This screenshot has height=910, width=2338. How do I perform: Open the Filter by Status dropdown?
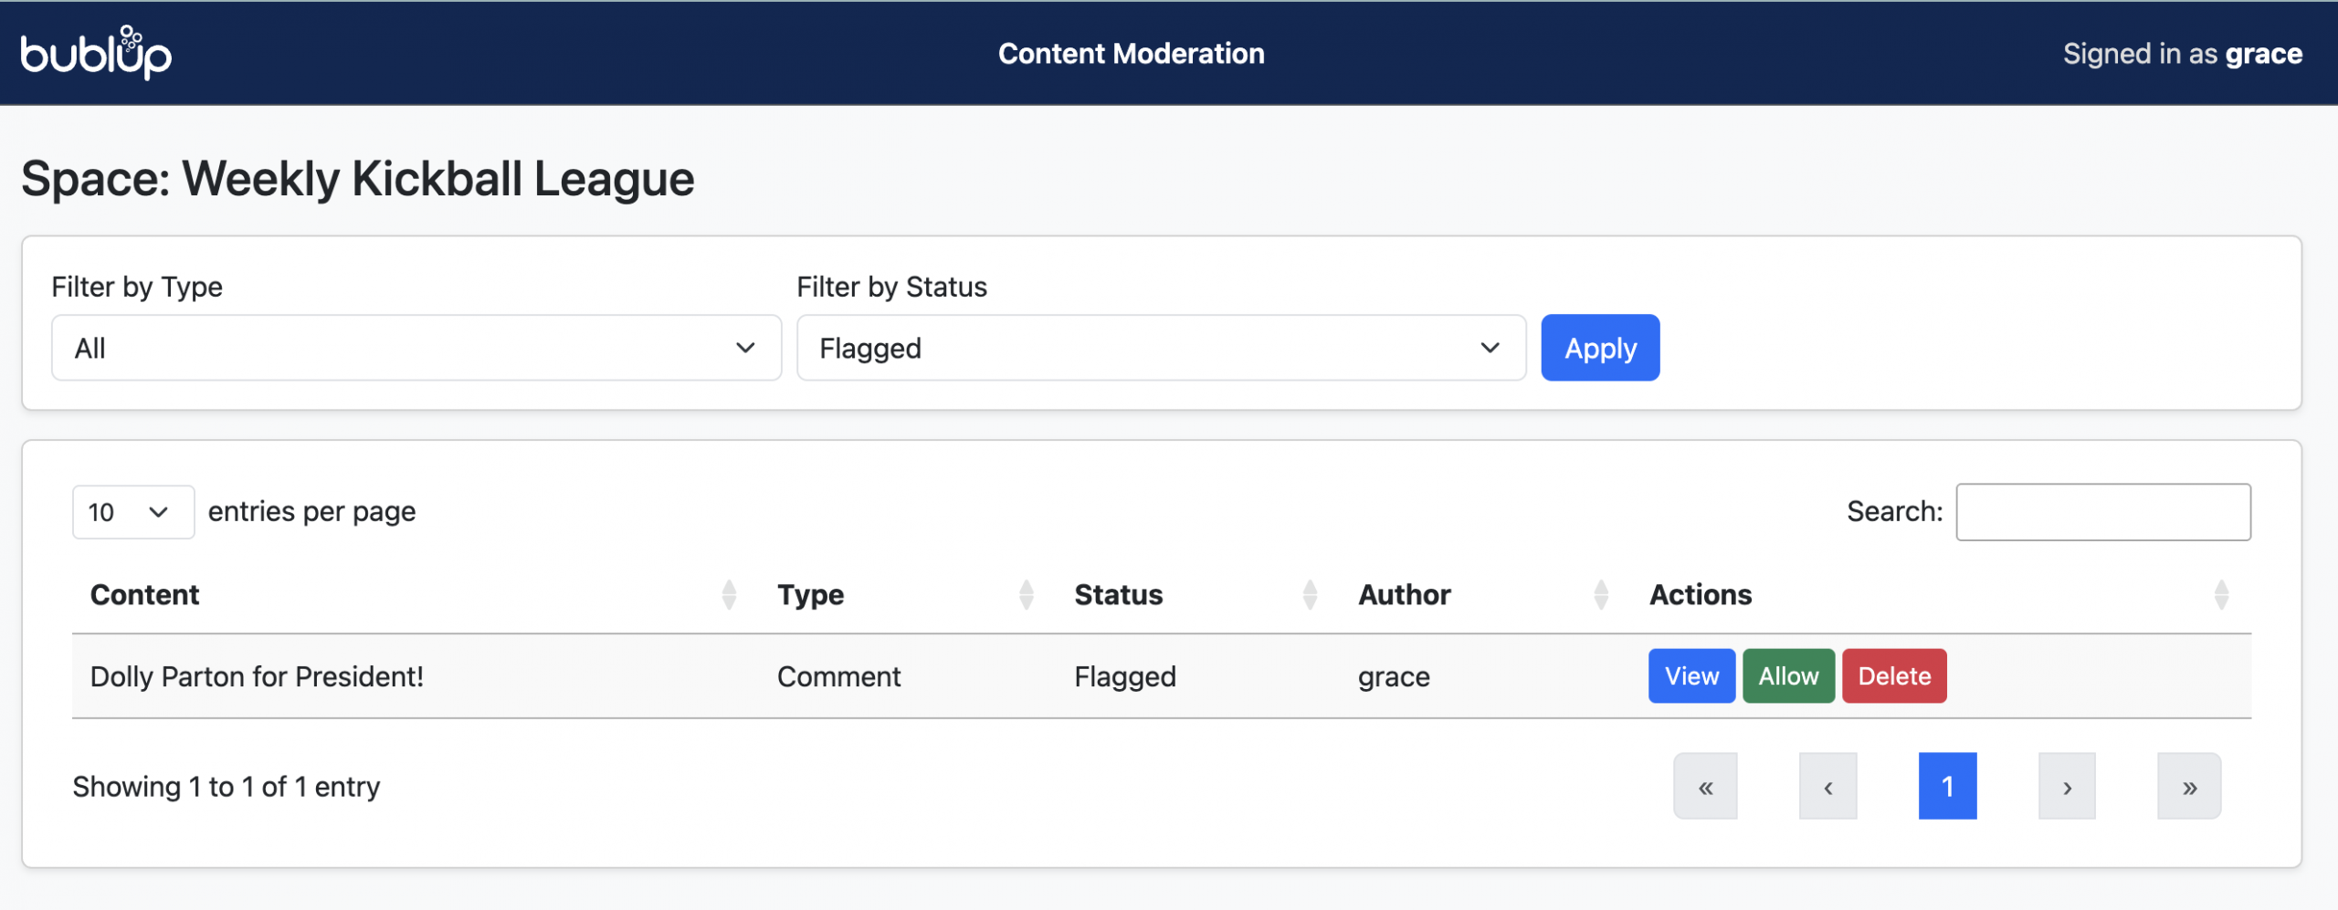(x=1161, y=348)
